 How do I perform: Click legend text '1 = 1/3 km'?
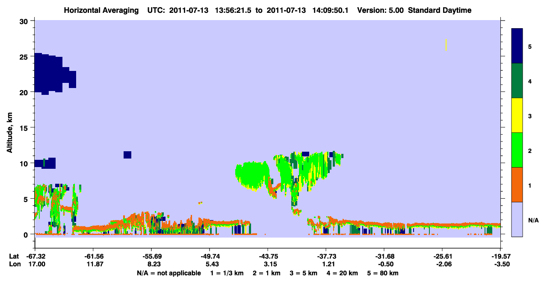[228, 273]
